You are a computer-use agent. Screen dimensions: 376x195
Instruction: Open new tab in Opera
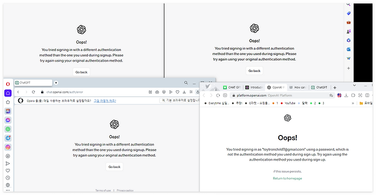56,83
